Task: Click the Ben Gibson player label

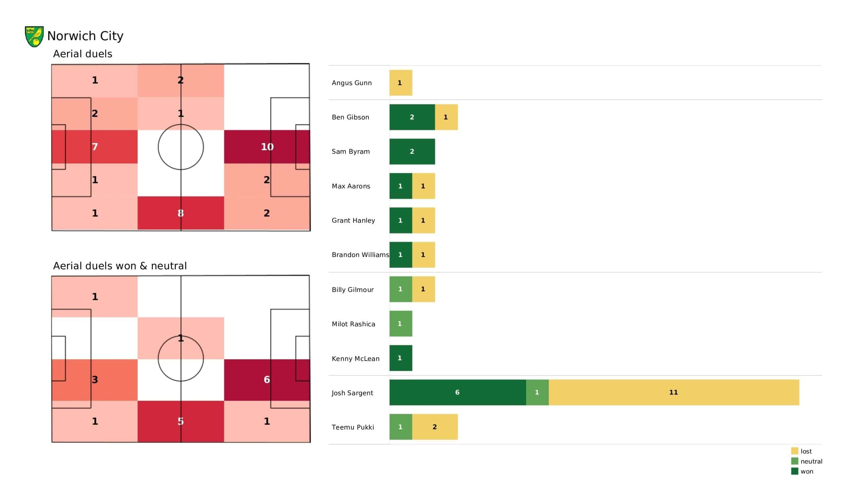Action: (x=350, y=117)
